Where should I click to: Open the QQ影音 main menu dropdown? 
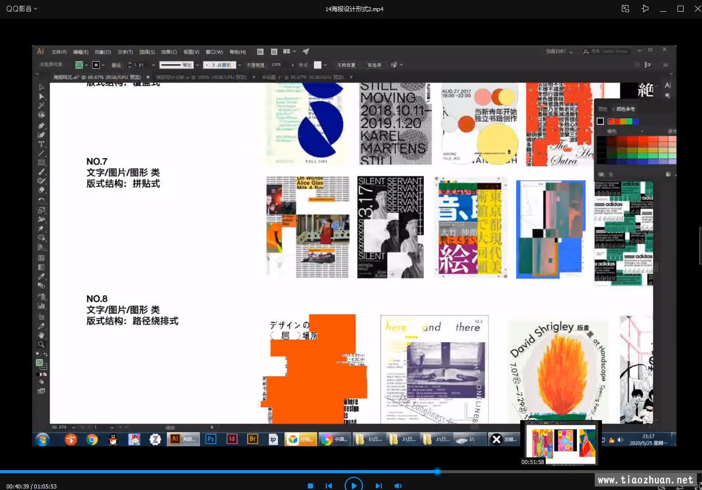22,9
